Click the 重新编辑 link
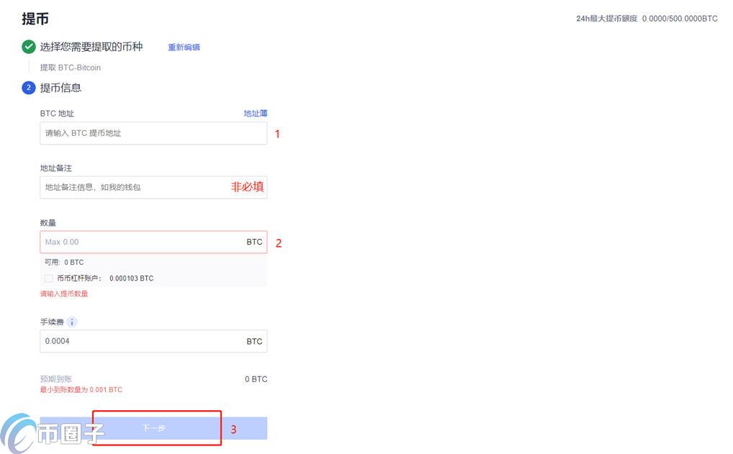 [x=184, y=46]
